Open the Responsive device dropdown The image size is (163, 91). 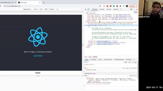pos(27,9)
